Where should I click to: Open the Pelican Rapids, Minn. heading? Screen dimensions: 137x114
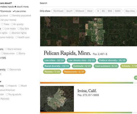[67, 53]
